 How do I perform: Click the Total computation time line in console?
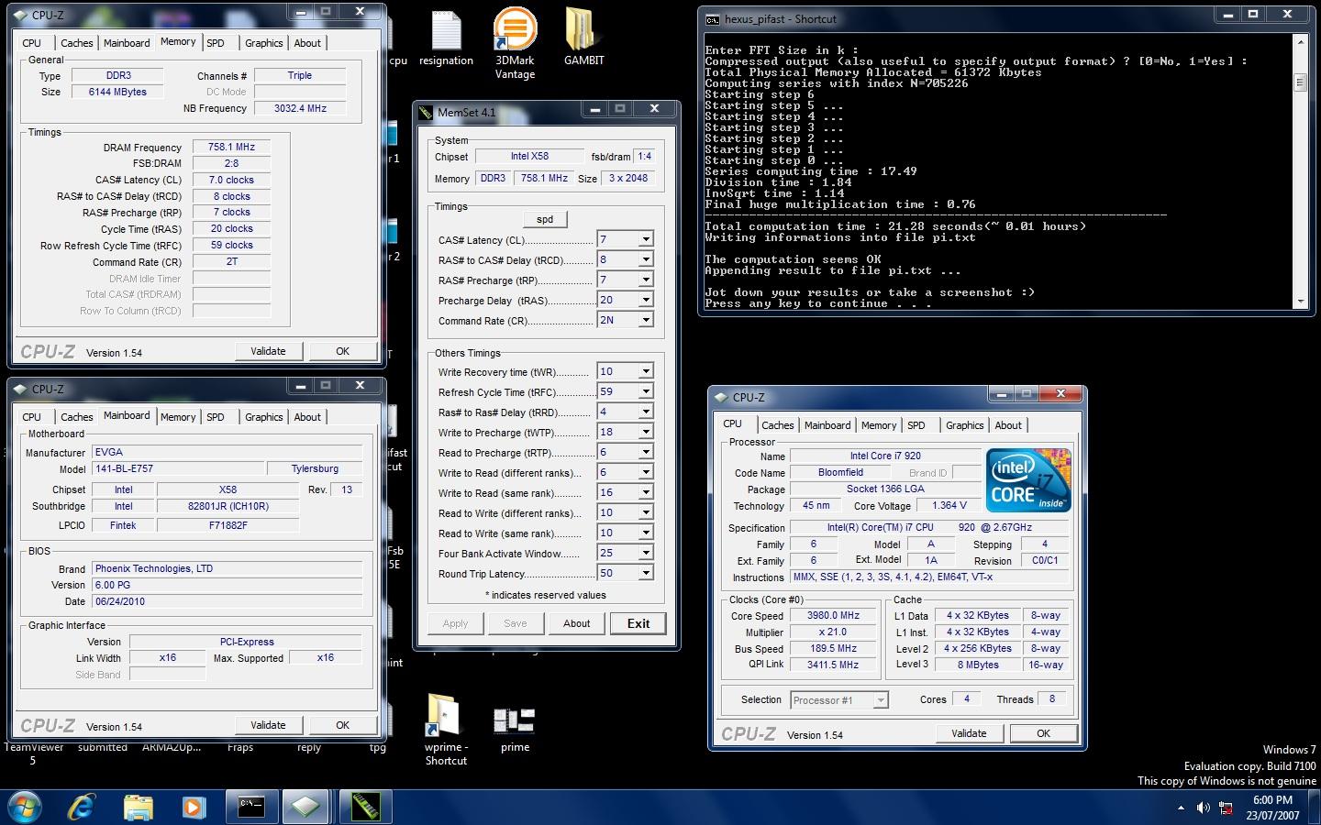tap(894, 226)
